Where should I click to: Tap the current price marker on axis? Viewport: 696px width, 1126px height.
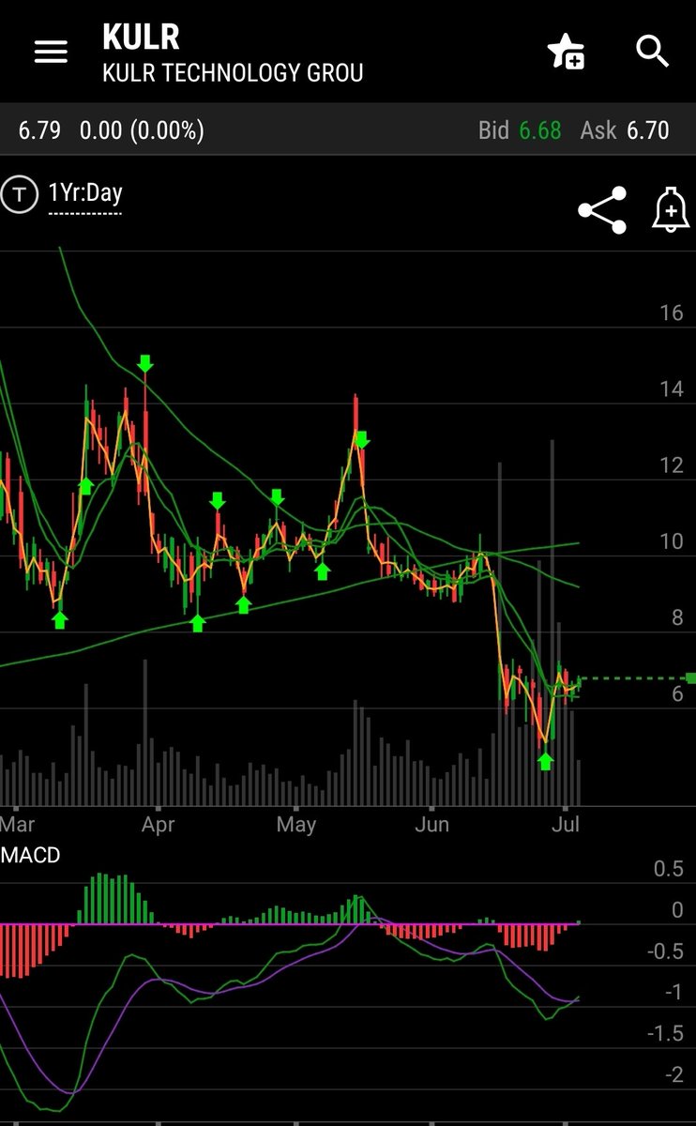click(x=690, y=677)
